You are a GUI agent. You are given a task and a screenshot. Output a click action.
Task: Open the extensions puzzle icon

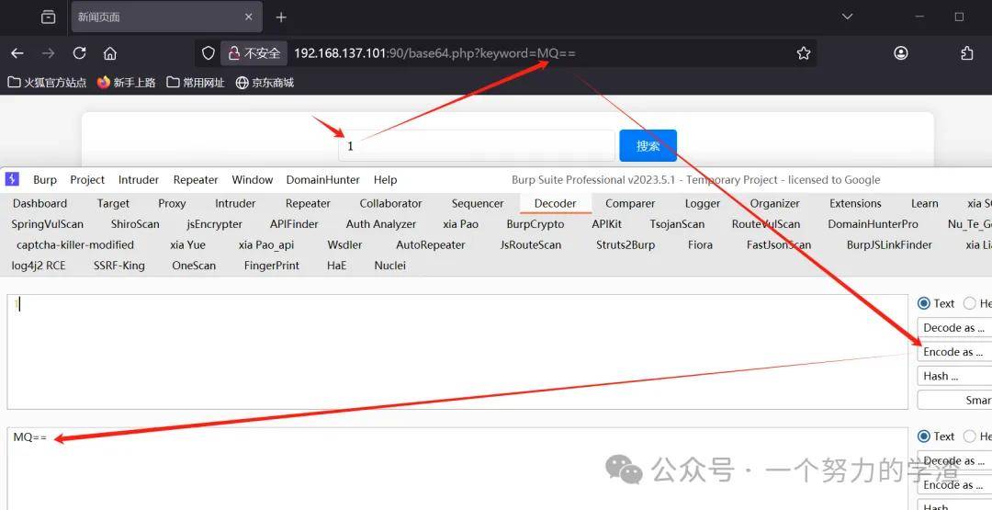966,53
